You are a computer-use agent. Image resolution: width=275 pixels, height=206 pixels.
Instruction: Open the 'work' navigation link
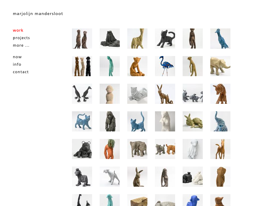18,30
